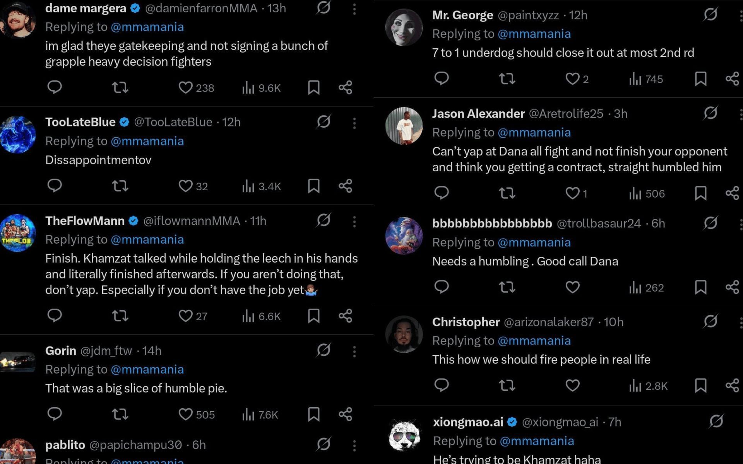743x464 pixels.
Task: Reply to dame margera's tweet
Action: coord(55,87)
